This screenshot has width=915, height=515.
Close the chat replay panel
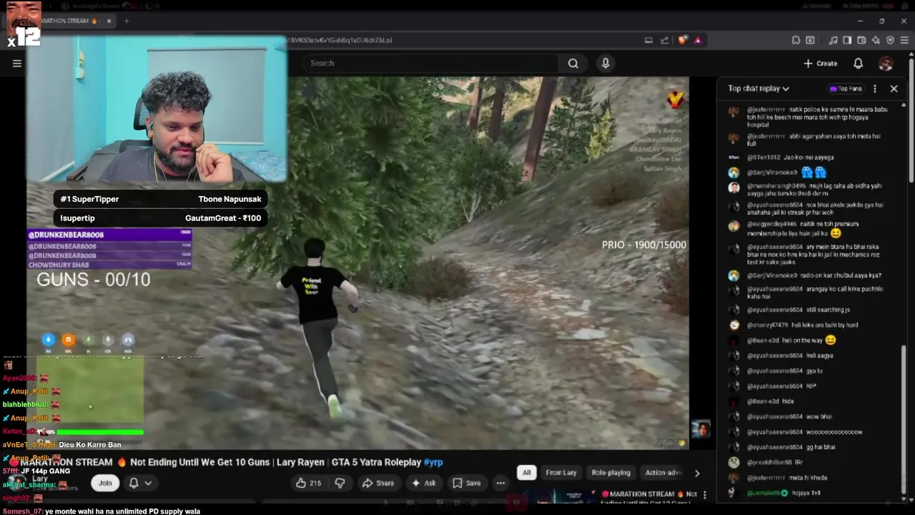(894, 89)
